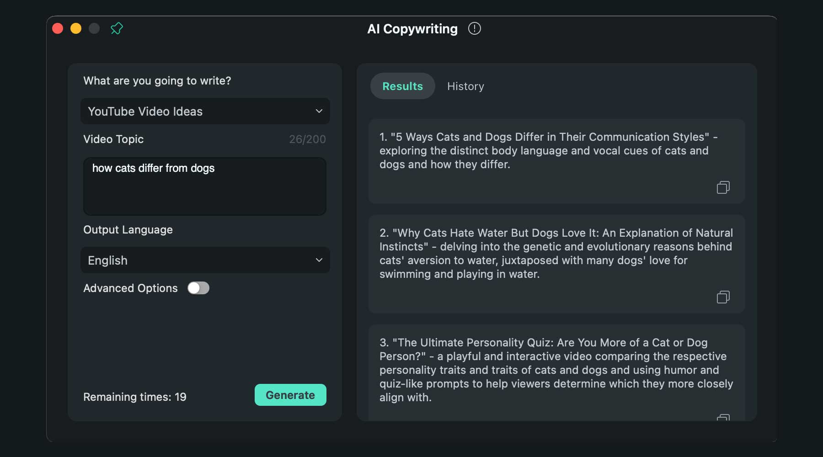The image size is (823, 457).
Task: Click the 26/200 character counter
Action: [x=308, y=139]
